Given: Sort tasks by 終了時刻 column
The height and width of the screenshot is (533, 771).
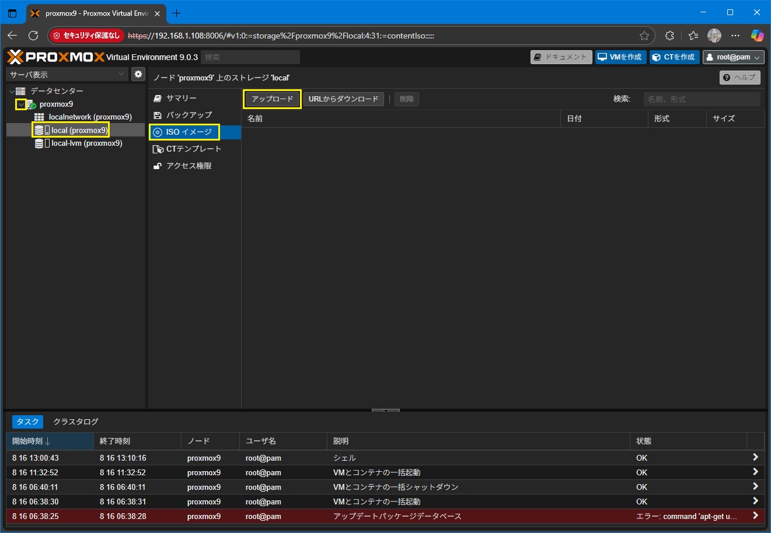Looking at the screenshot, I should [x=137, y=441].
